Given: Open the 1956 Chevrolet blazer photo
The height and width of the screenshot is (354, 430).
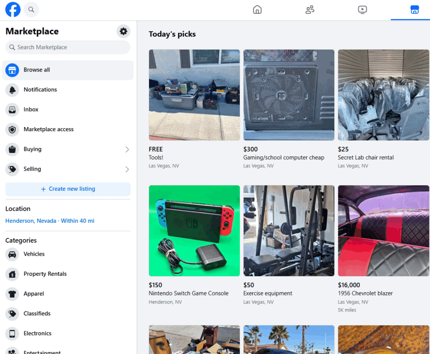Looking at the screenshot, I should point(383,231).
